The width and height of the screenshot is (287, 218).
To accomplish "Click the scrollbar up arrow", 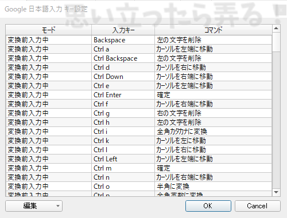I will (276, 29).
